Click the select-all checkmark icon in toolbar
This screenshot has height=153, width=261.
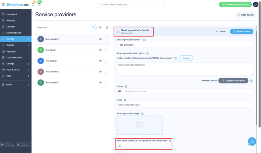pos(107,27)
